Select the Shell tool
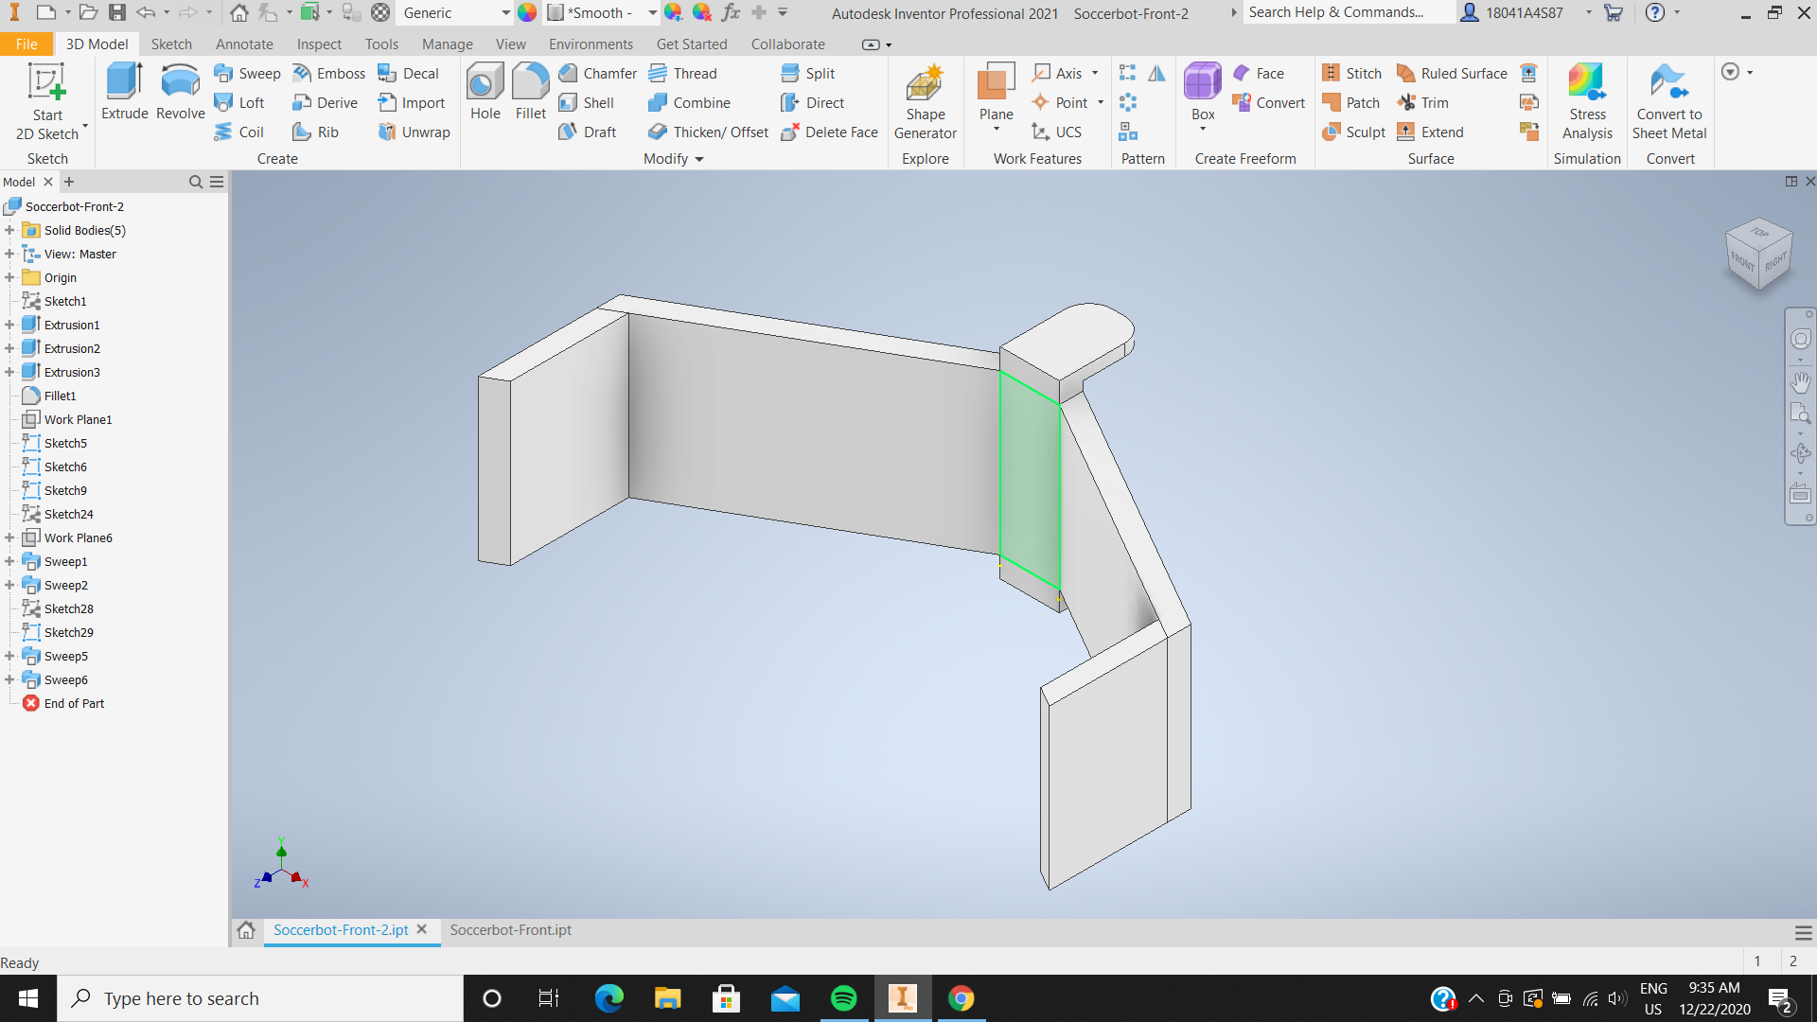Viewport: 1817px width, 1022px height. [x=588, y=102]
